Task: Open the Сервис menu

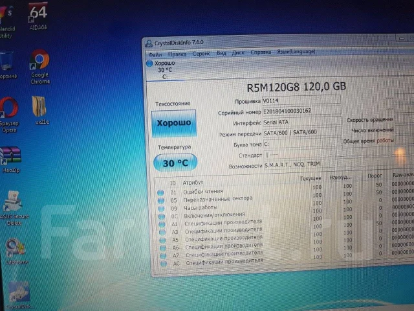Action: [201, 54]
